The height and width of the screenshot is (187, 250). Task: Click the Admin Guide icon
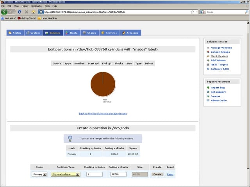[208, 101]
